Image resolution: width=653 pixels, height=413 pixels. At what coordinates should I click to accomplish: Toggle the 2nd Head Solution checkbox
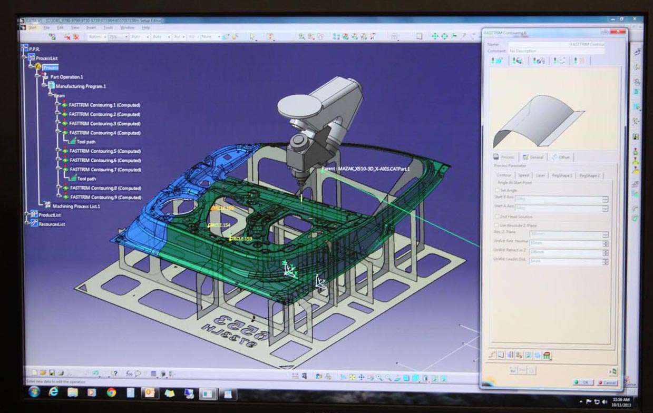click(x=497, y=217)
